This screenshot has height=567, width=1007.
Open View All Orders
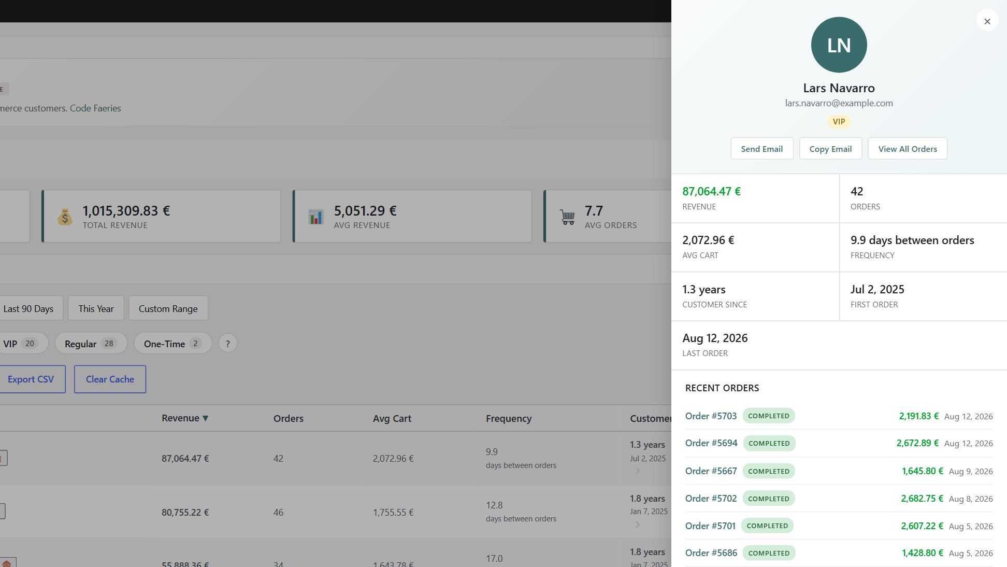pyautogui.click(x=908, y=149)
